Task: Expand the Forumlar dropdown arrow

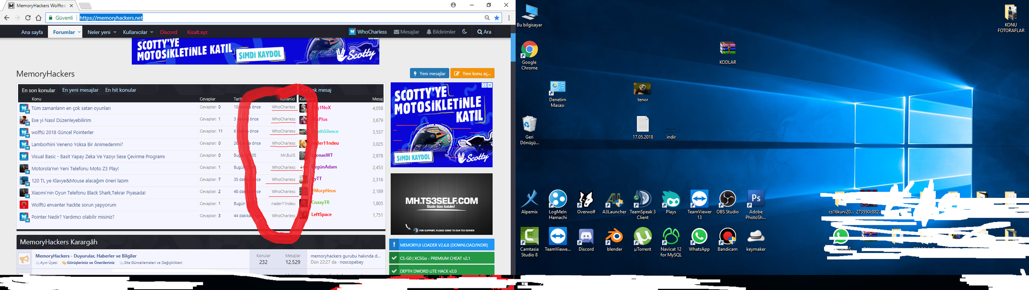Action: tap(79, 32)
